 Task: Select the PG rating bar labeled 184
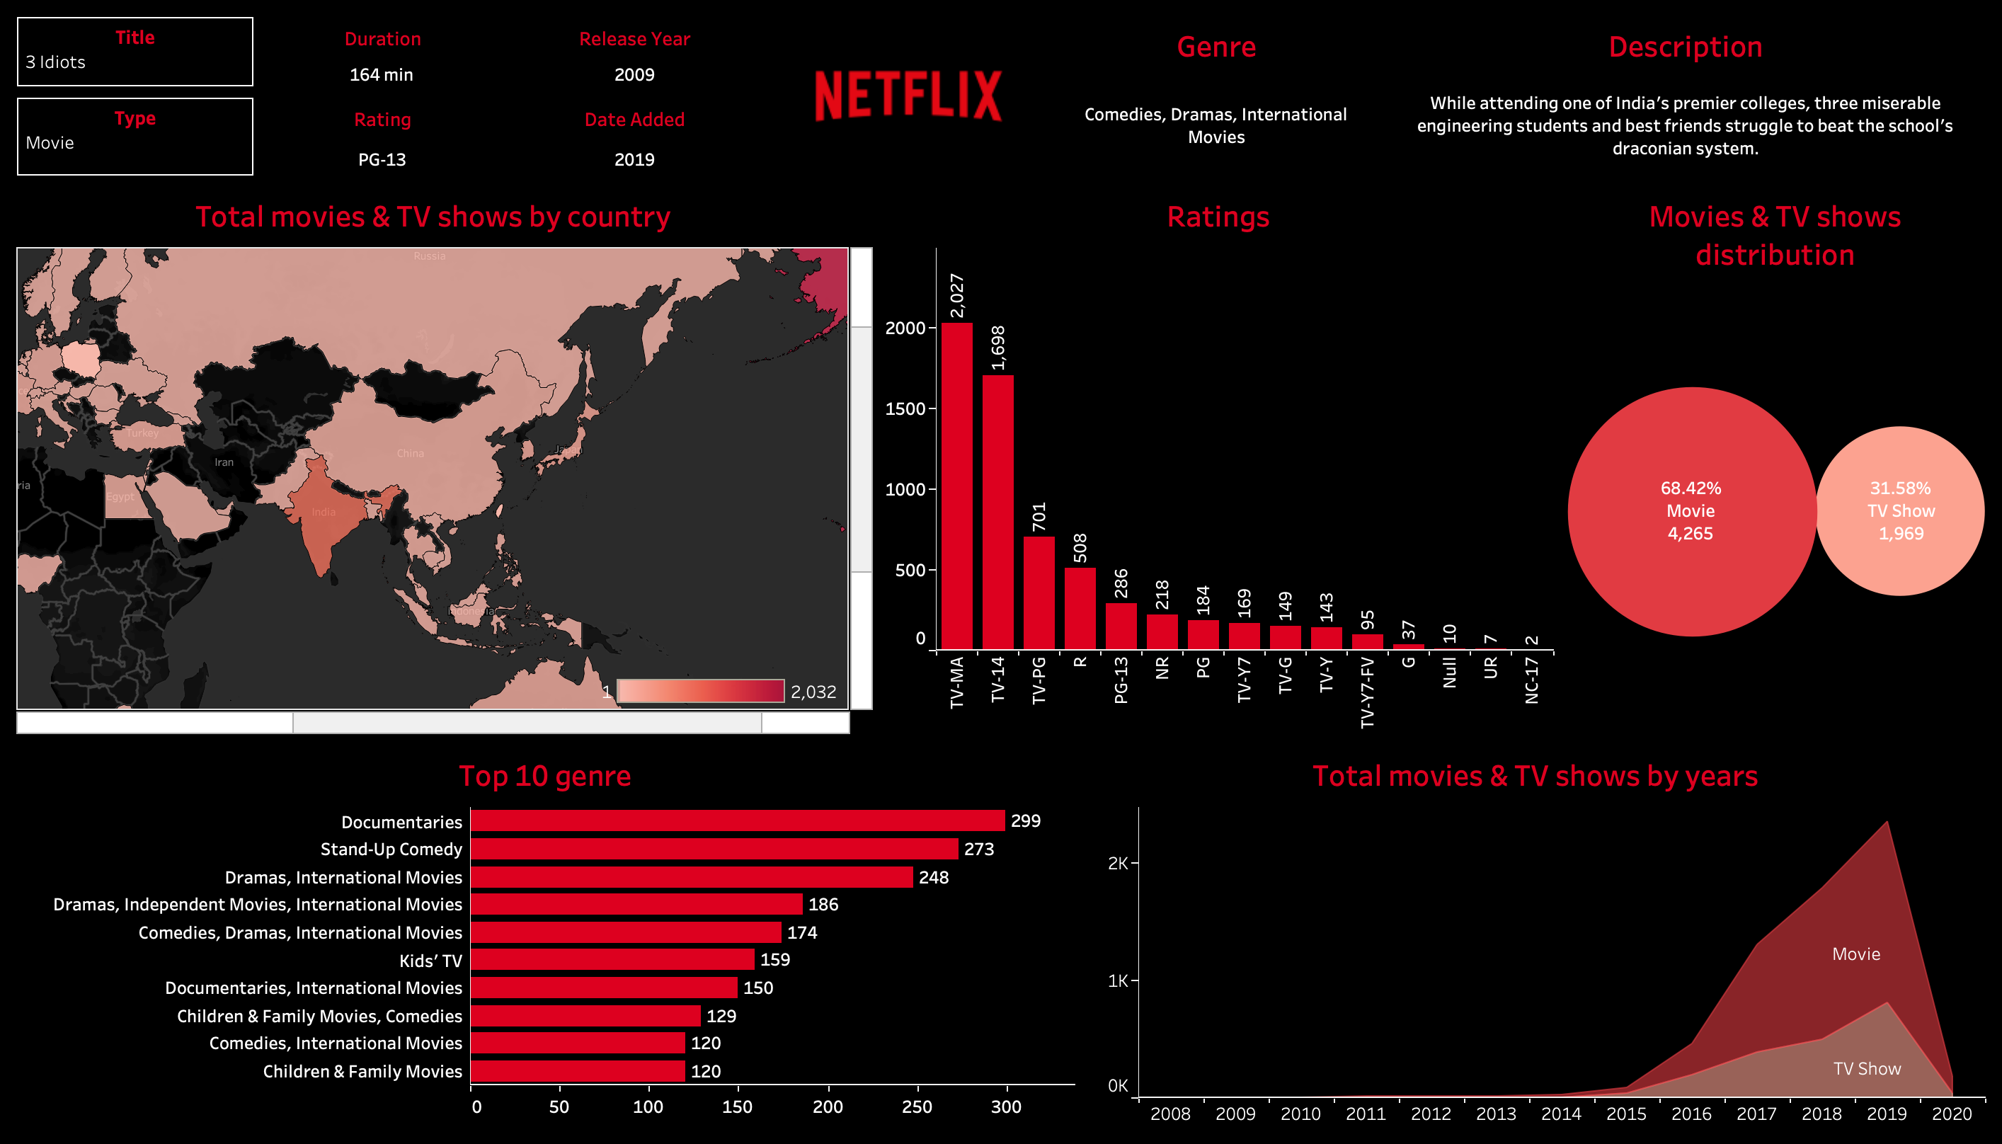click(x=1203, y=635)
